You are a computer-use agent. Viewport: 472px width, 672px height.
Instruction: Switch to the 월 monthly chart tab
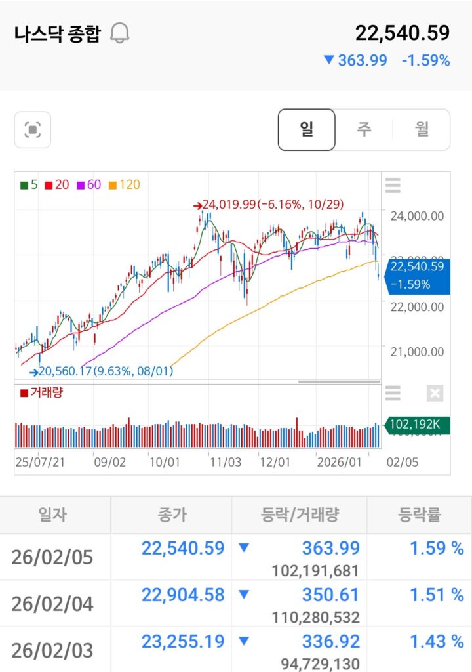(x=422, y=129)
